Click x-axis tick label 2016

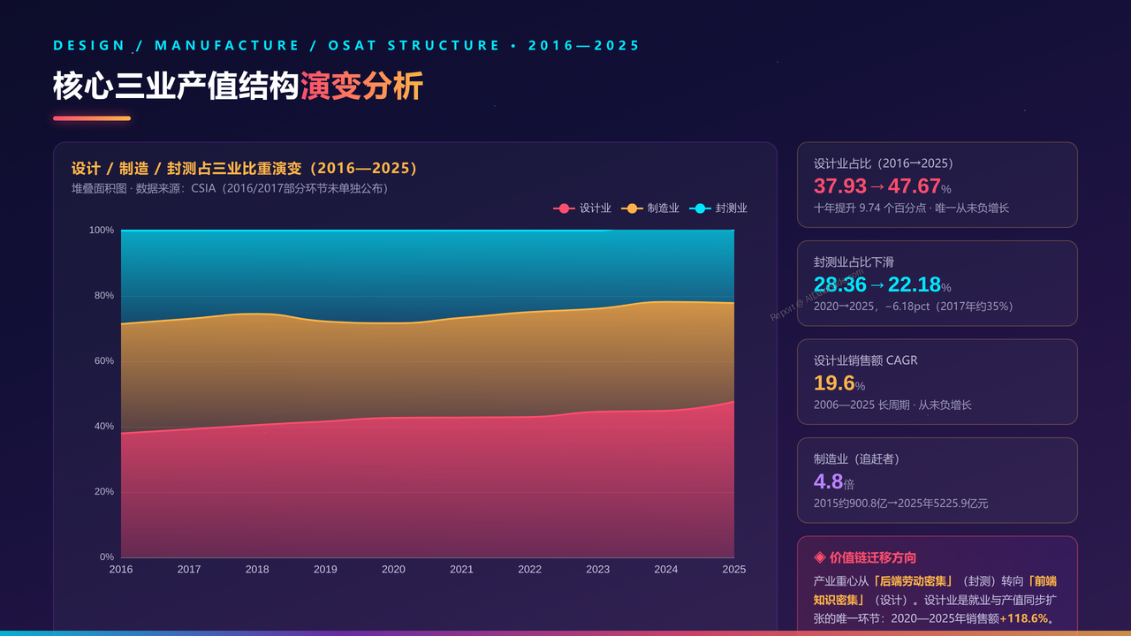(121, 570)
